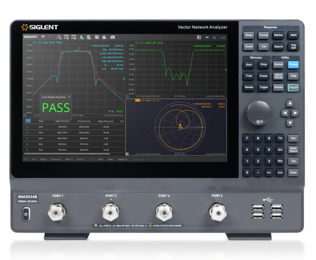Image resolution: width=316 pixels, height=260 pixels.
Task: Click the save floppy disk icon
Action: point(97,37)
